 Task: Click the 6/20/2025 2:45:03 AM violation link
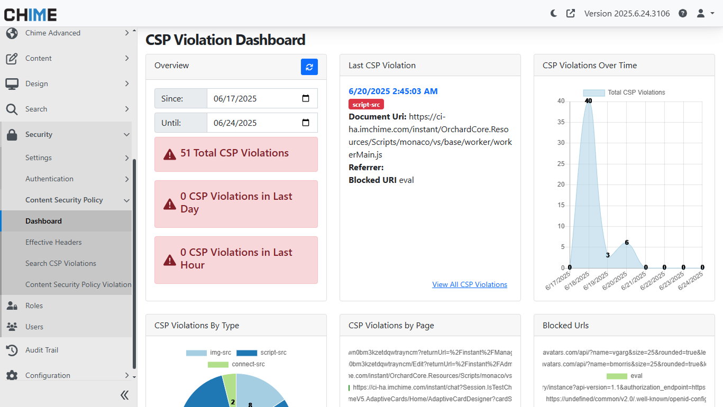click(x=393, y=91)
